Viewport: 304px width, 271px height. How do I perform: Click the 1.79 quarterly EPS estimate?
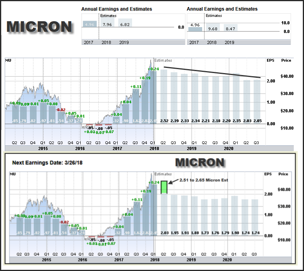coord(225,233)
